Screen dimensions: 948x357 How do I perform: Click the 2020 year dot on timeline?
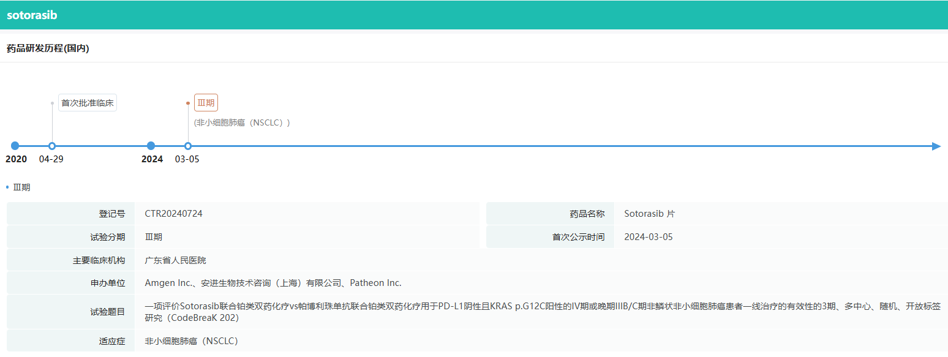tap(15, 146)
